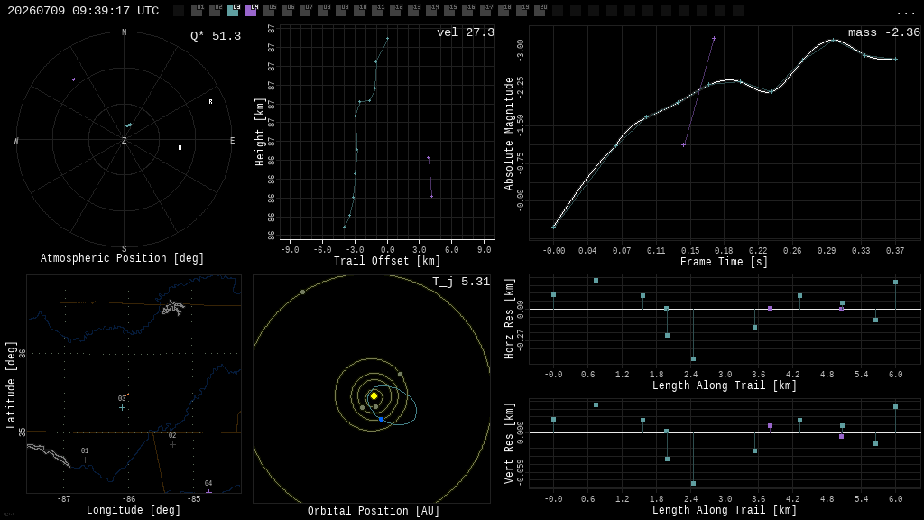This screenshot has width=924, height=520.
Task: Toggle station 05 box in top bar
Action: pos(269,11)
